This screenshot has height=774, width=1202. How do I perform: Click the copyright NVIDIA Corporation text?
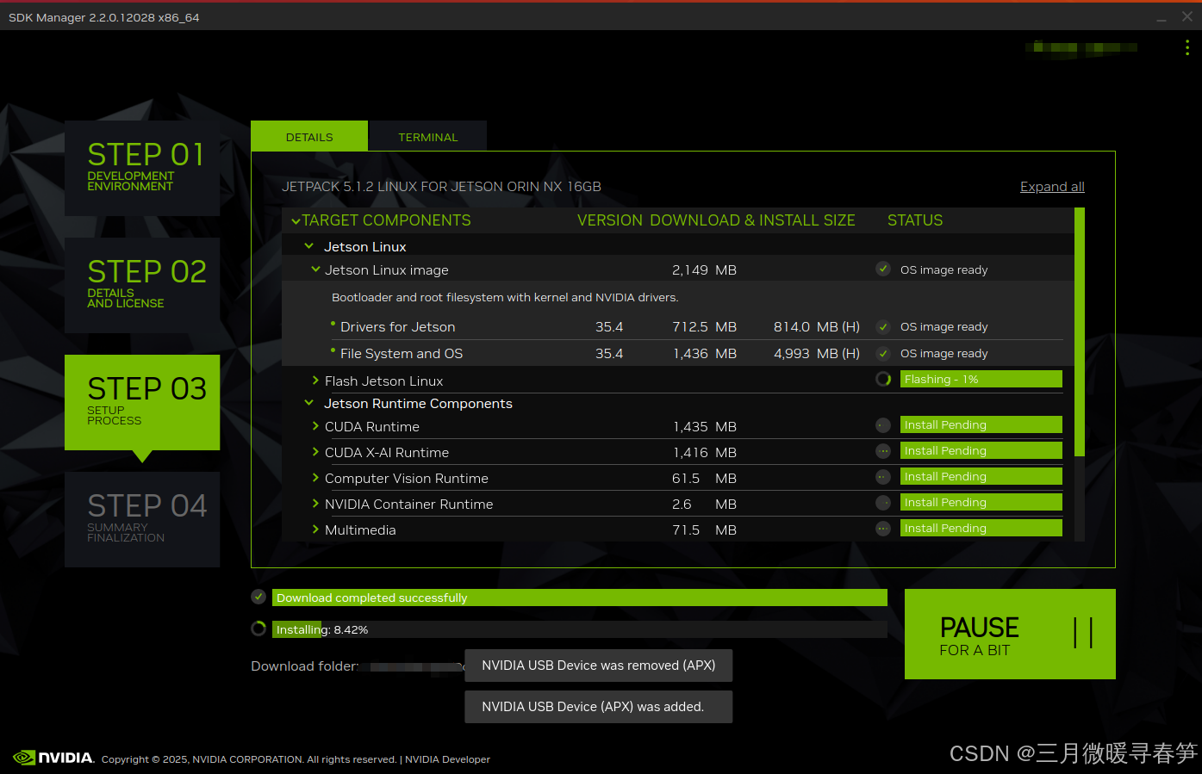[249, 759]
